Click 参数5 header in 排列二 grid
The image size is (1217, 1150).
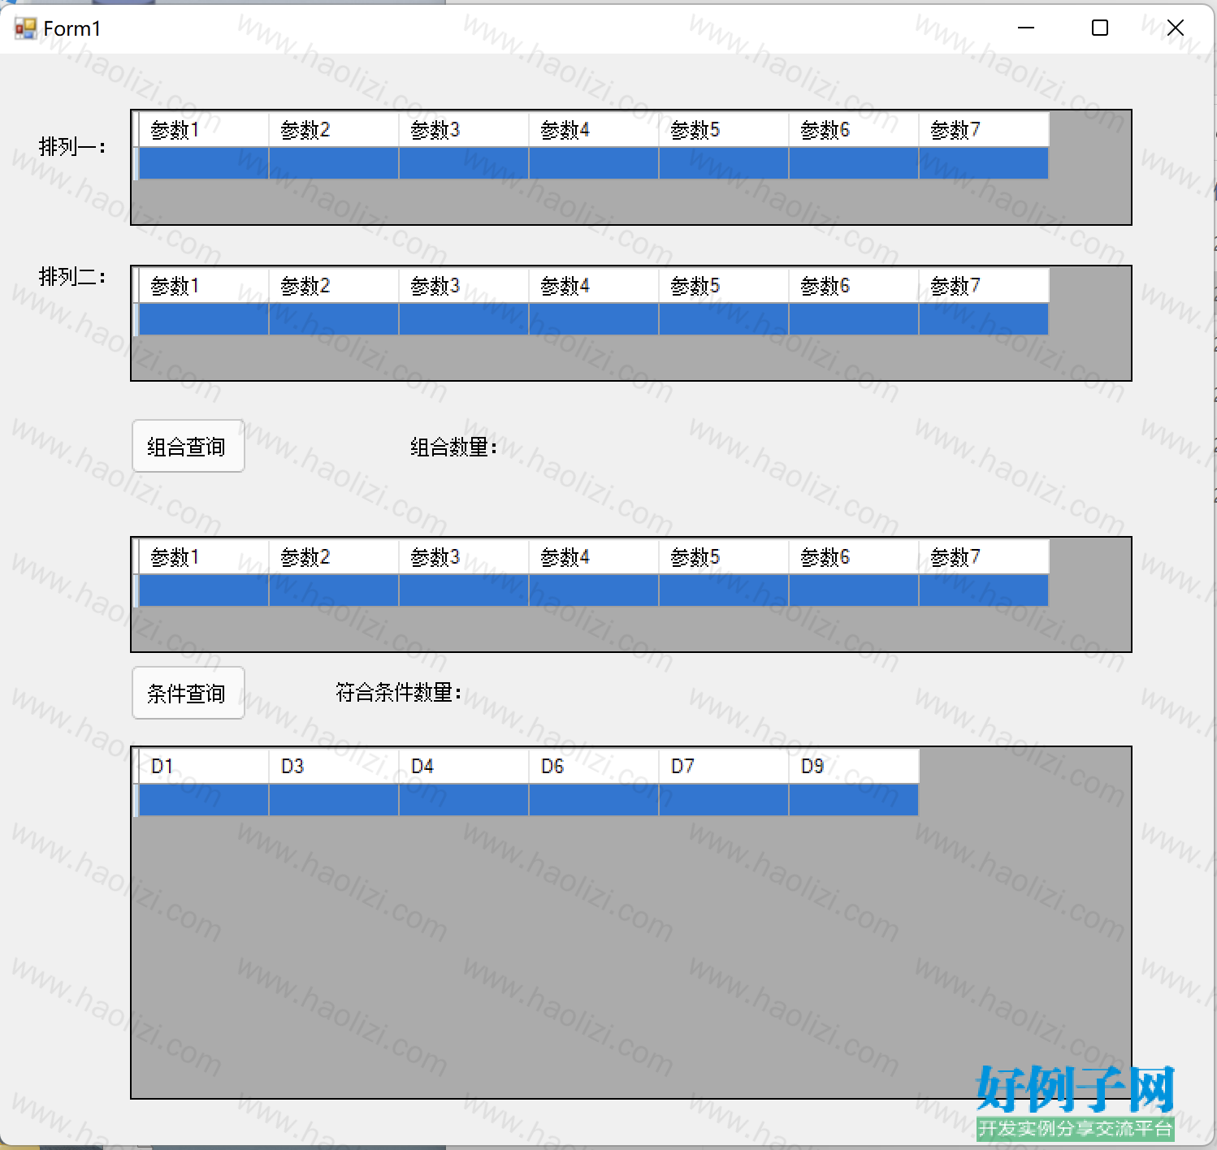coord(724,286)
